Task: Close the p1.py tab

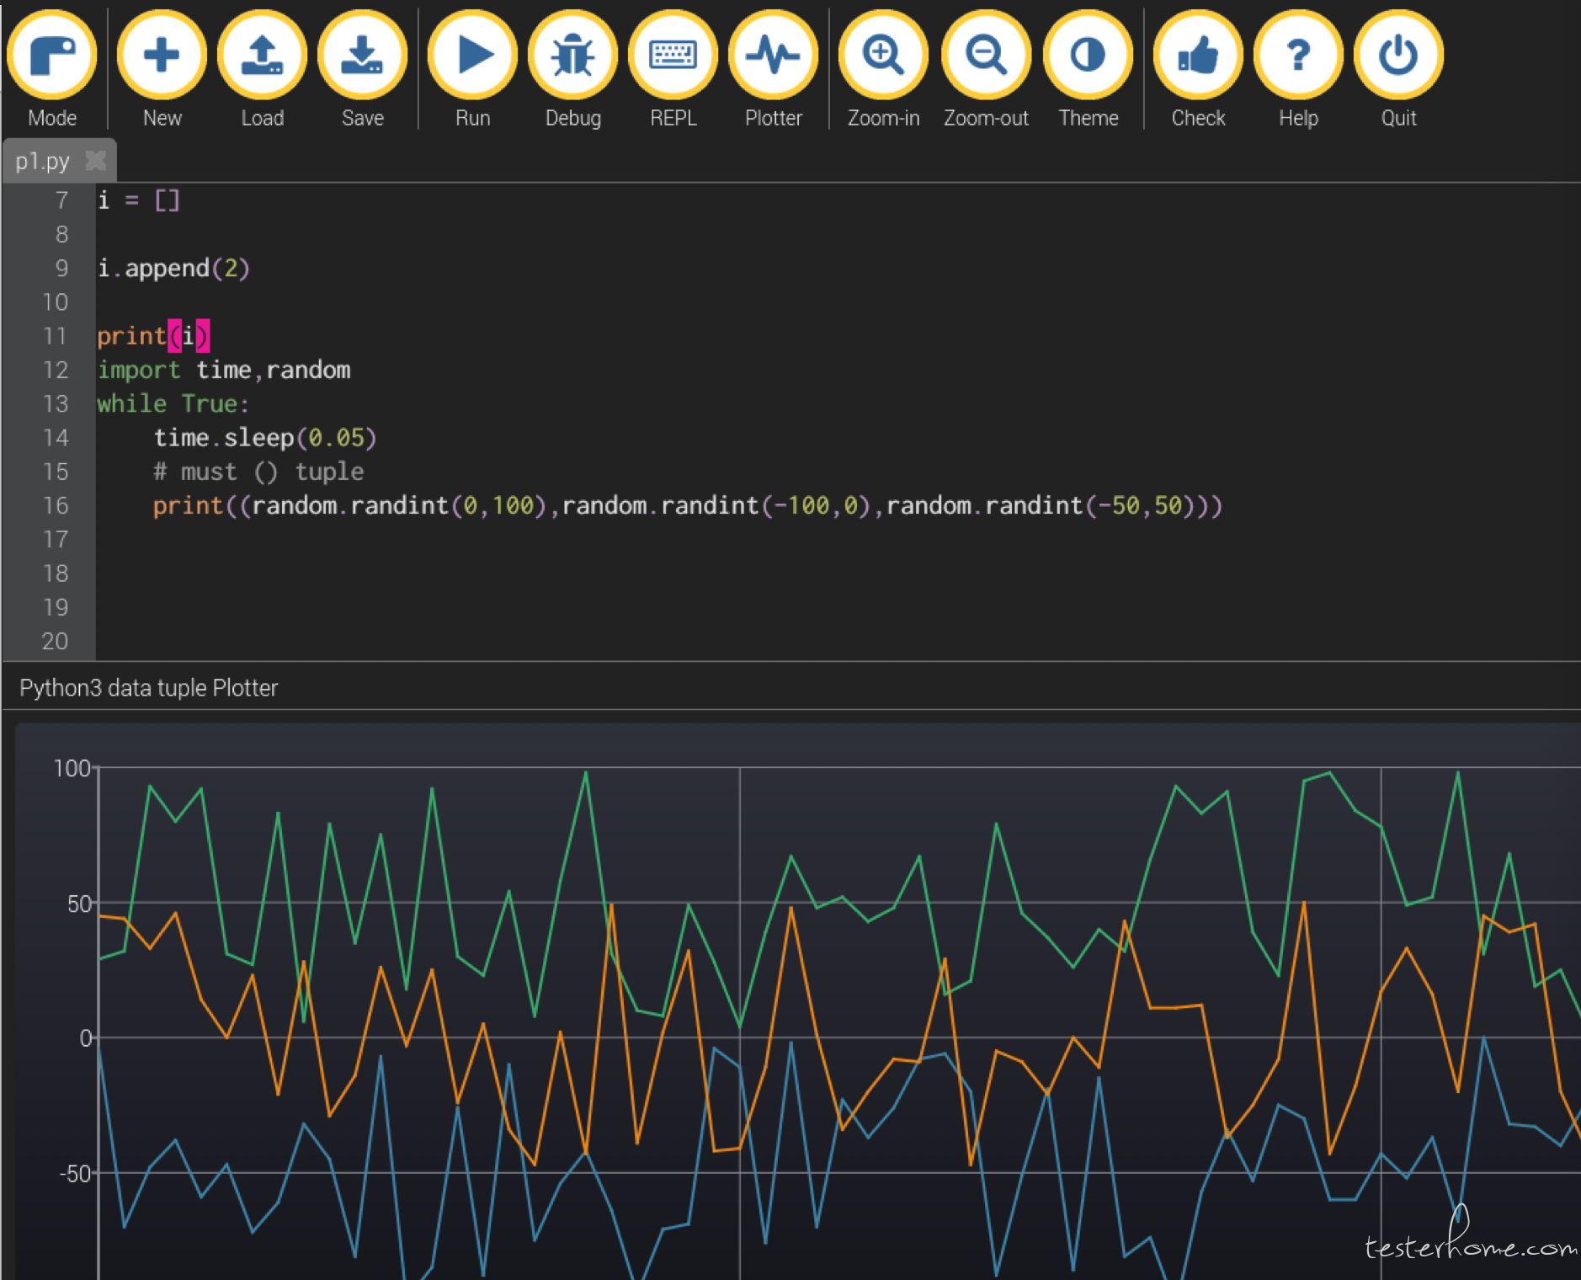Action: pyautogui.click(x=96, y=160)
